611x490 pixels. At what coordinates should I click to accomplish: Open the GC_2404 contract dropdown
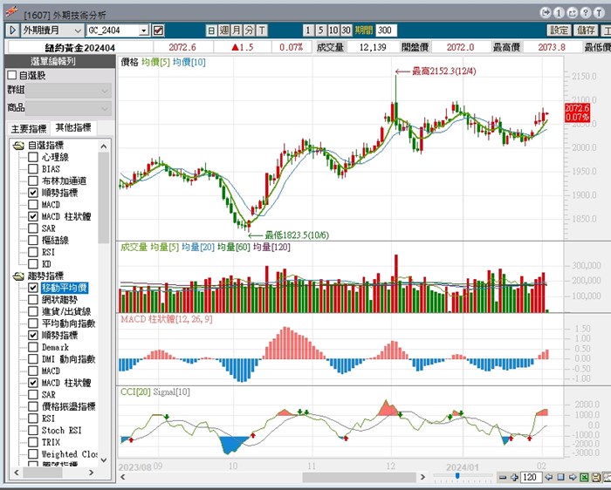(142, 30)
